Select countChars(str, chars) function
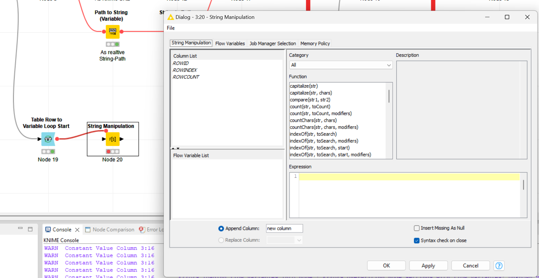This screenshot has height=278, width=539. click(x=313, y=120)
